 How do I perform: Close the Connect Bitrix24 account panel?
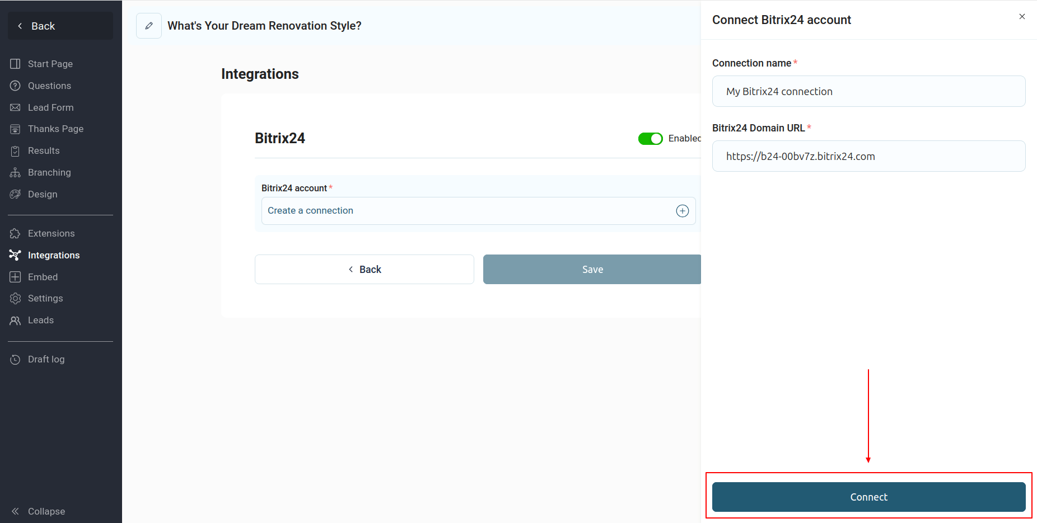pyautogui.click(x=1022, y=17)
